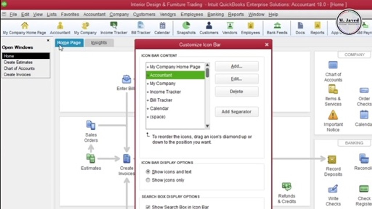Select (space) entry in content list
This screenshot has height=209, width=372.
[175, 117]
